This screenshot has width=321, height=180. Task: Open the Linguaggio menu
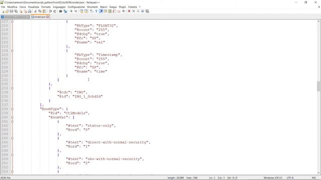click(59, 7)
